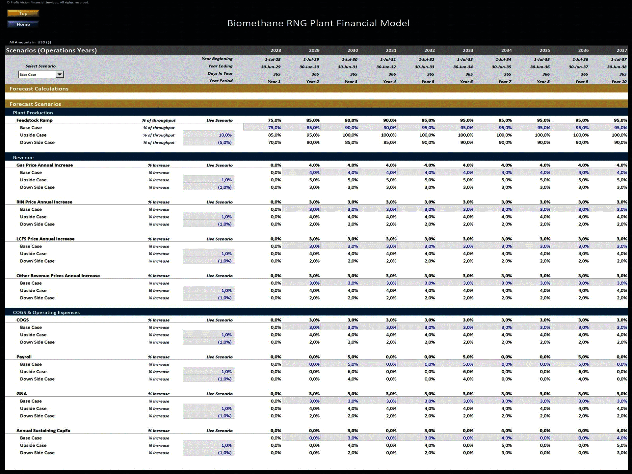Click the 2028 year column header
The height and width of the screenshot is (474, 632).
tap(276, 50)
